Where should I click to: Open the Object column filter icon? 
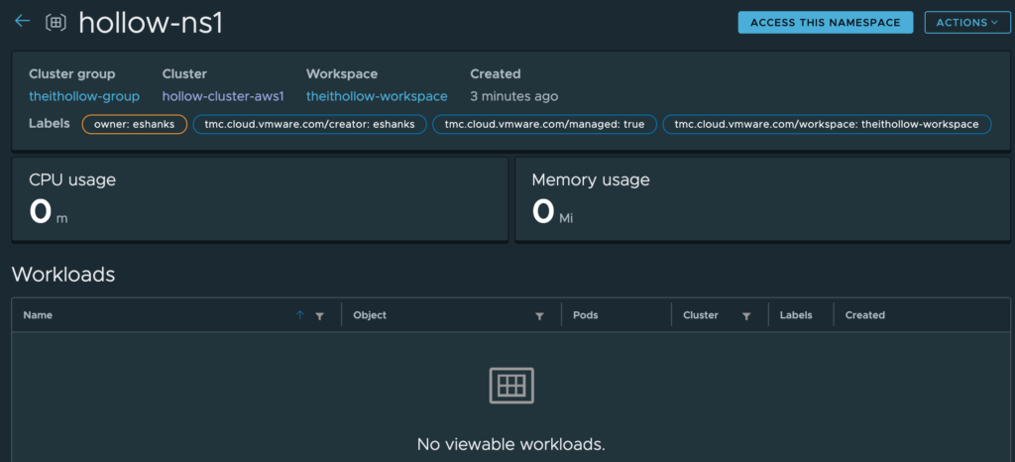point(539,315)
